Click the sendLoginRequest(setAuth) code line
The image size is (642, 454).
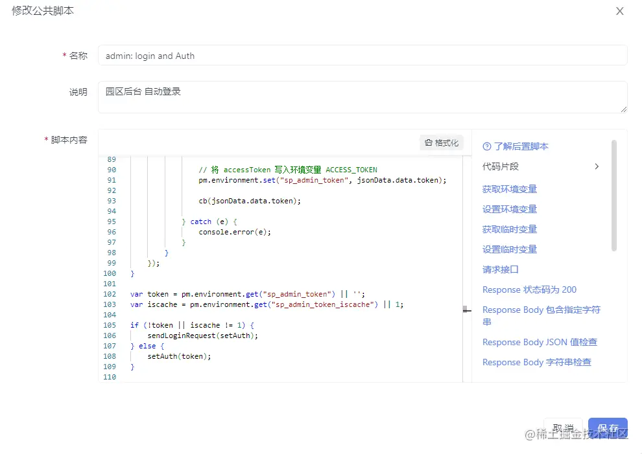pos(203,335)
